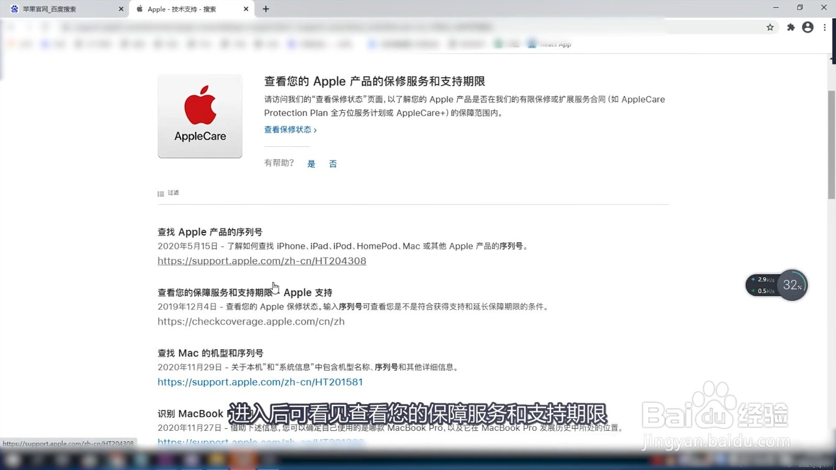The height and width of the screenshot is (470, 836).
Task: Click the page vertical scrollbar thumb
Action: [831, 145]
